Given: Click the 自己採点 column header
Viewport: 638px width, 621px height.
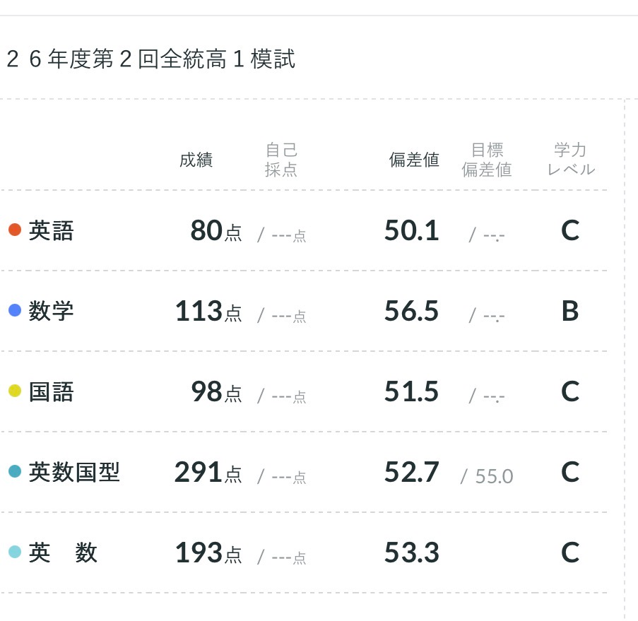Looking at the screenshot, I should pos(281,160).
